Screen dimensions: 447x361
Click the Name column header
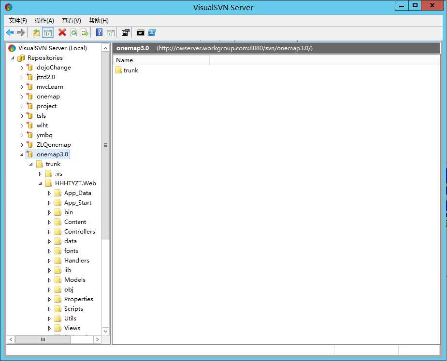[161, 60]
